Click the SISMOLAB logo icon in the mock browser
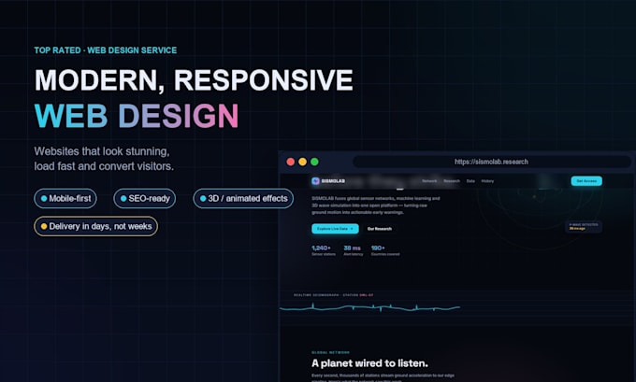The image size is (636, 382). point(315,181)
